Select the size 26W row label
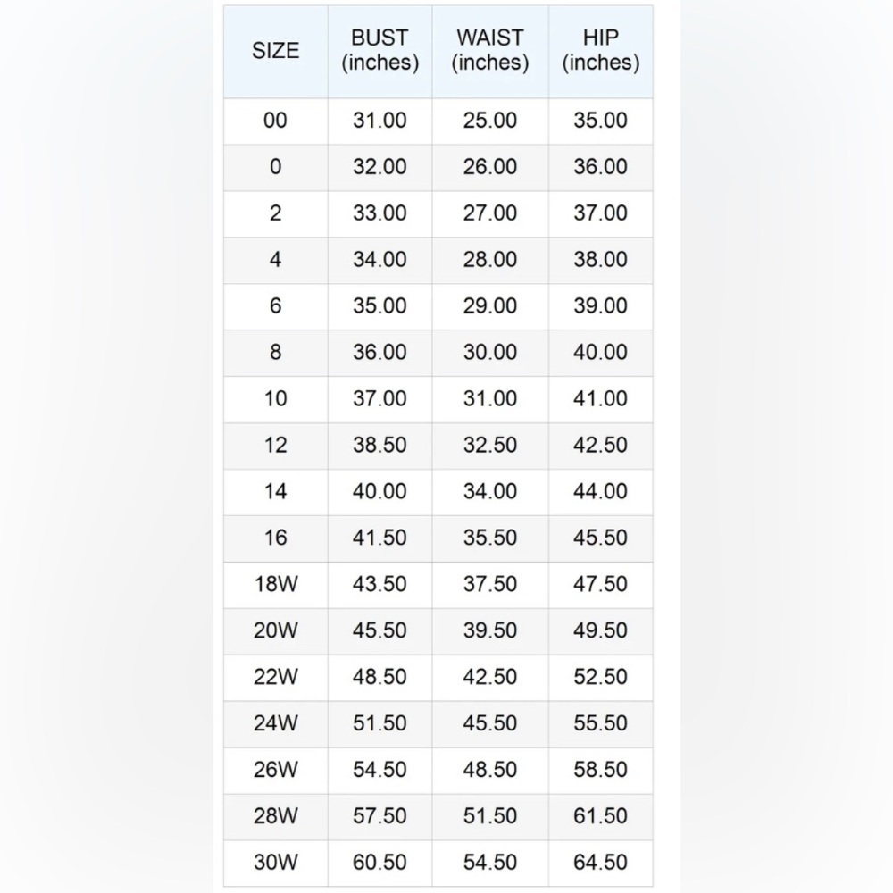 [x=276, y=770]
